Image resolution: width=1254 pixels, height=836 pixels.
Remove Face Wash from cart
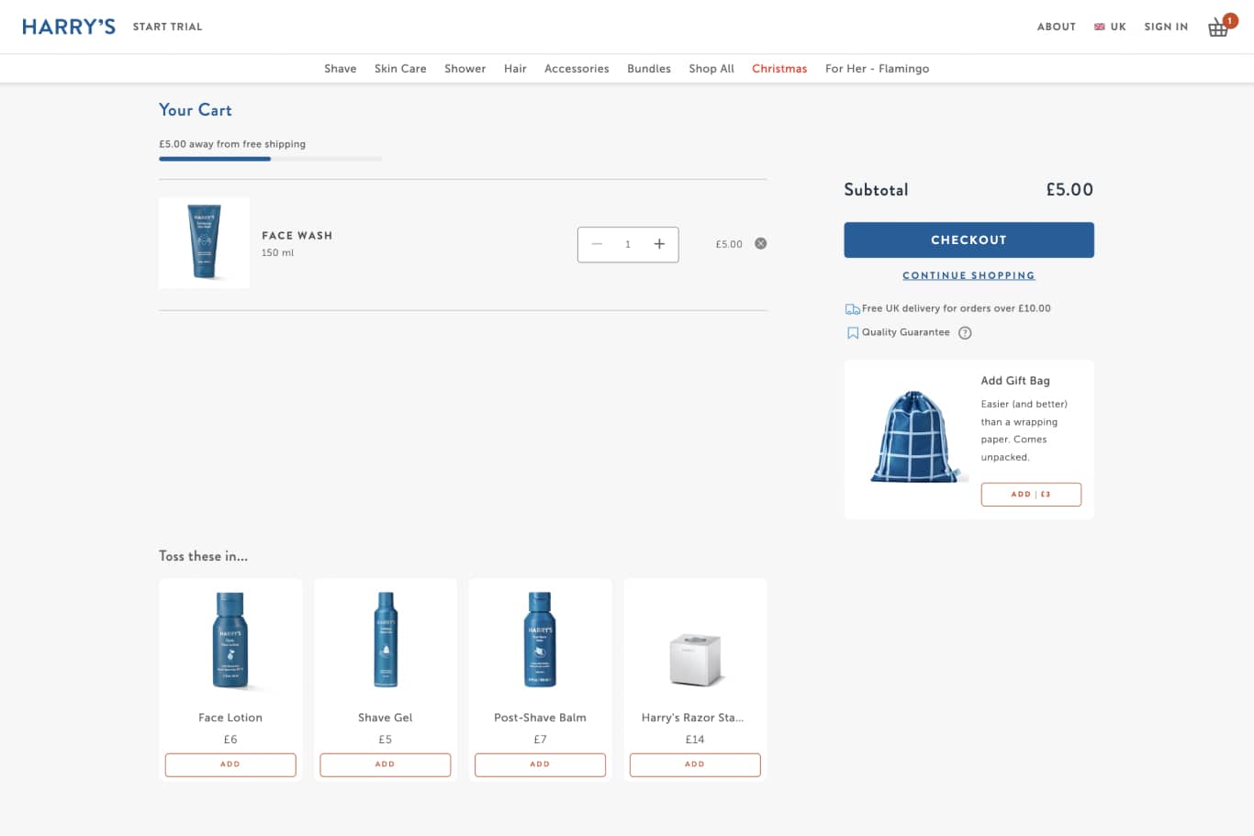click(x=760, y=243)
